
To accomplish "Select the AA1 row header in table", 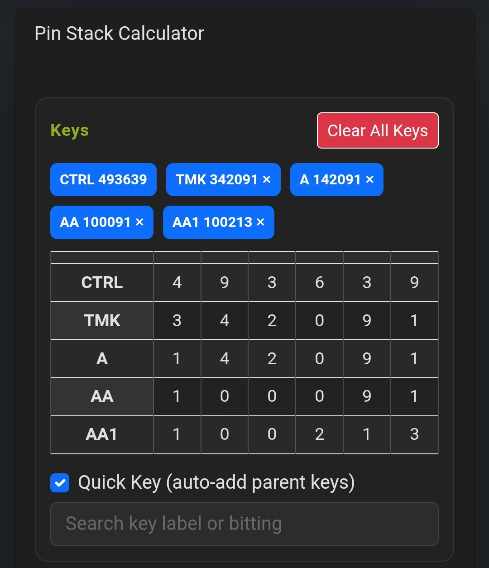I will click(x=102, y=434).
